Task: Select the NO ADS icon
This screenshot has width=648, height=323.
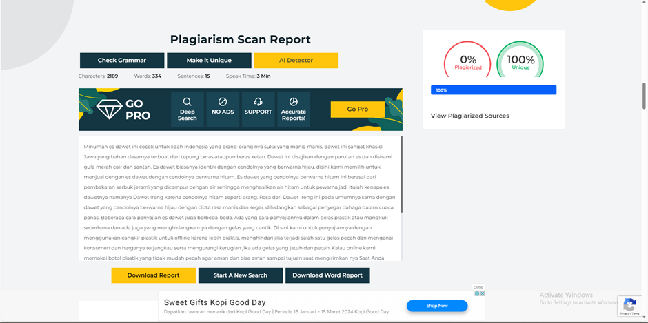Action: [x=223, y=102]
